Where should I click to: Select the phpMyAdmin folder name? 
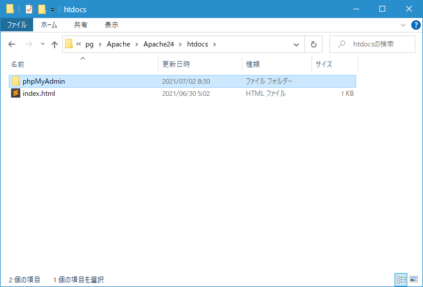click(44, 81)
